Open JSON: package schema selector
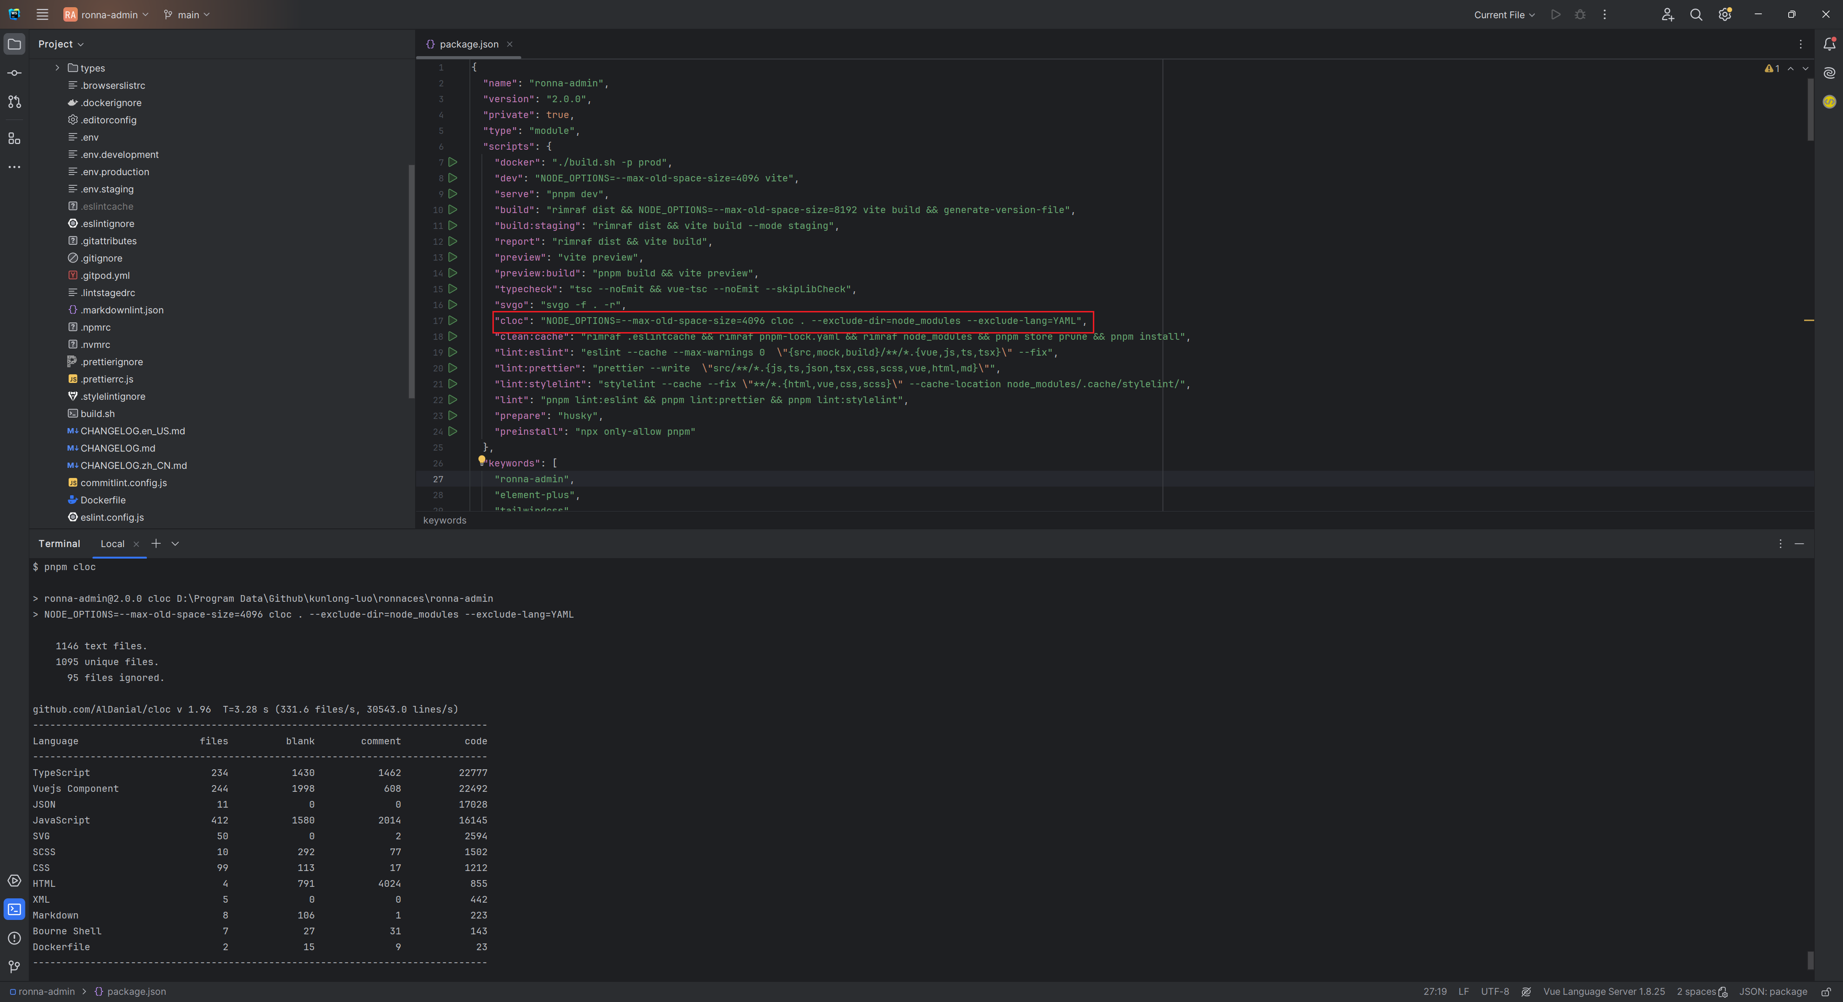1843x1002 pixels. click(1773, 991)
